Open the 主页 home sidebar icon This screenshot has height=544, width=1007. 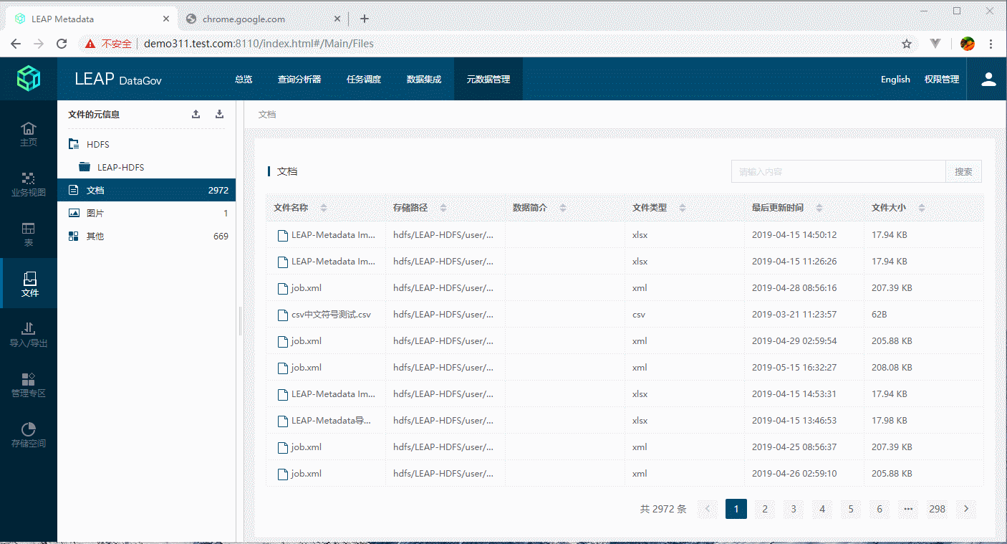(x=29, y=134)
